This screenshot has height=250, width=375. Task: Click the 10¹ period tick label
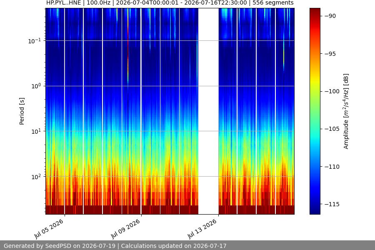pos(36,131)
